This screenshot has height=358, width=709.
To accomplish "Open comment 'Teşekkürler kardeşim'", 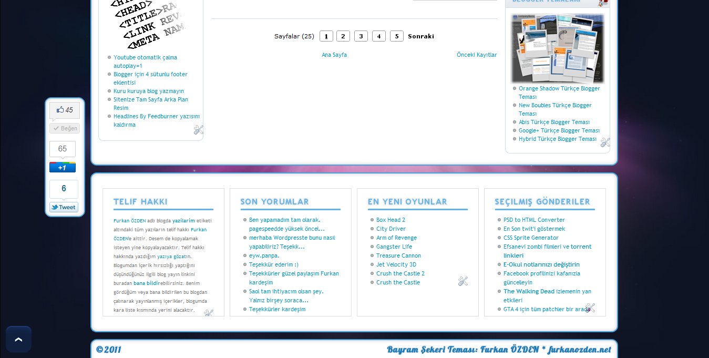I will (277, 309).
